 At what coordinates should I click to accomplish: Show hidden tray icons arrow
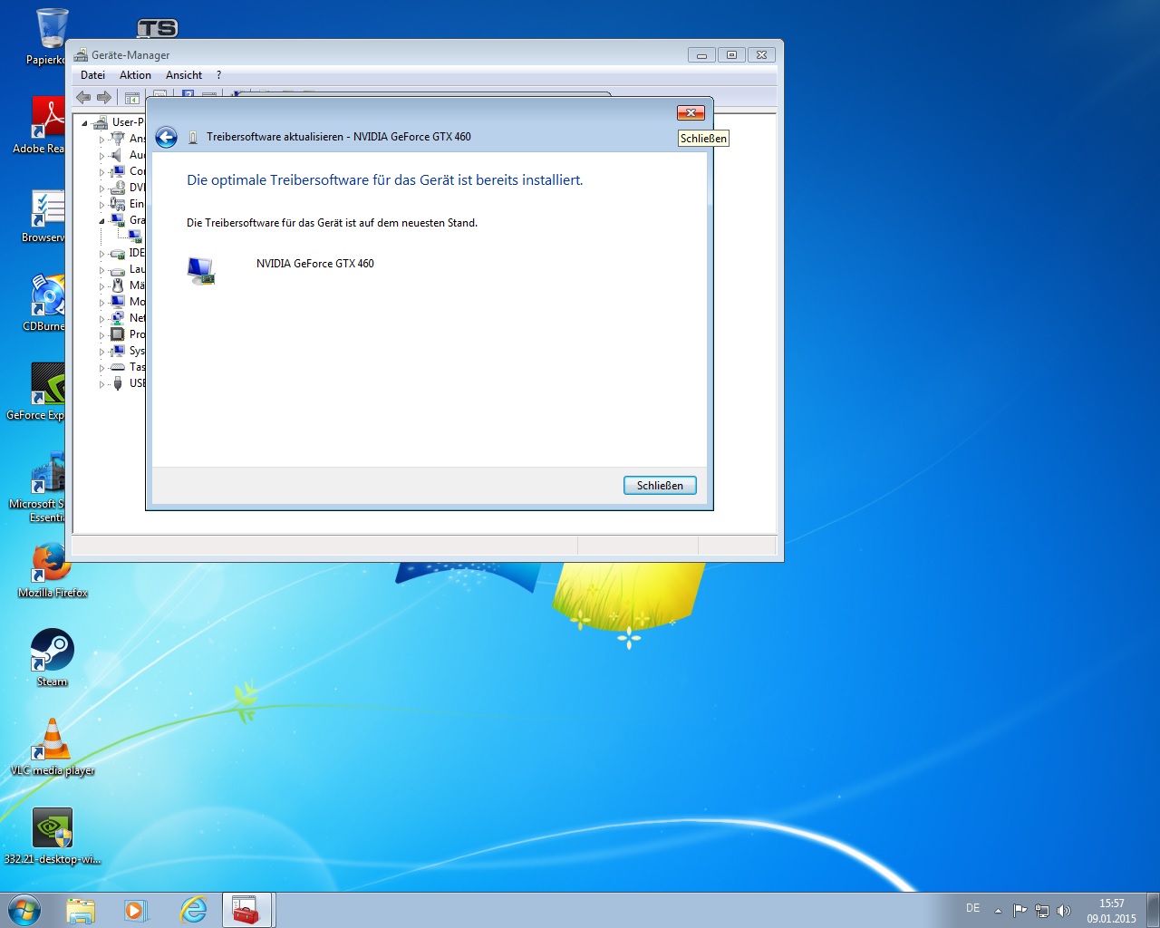[x=998, y=911]
